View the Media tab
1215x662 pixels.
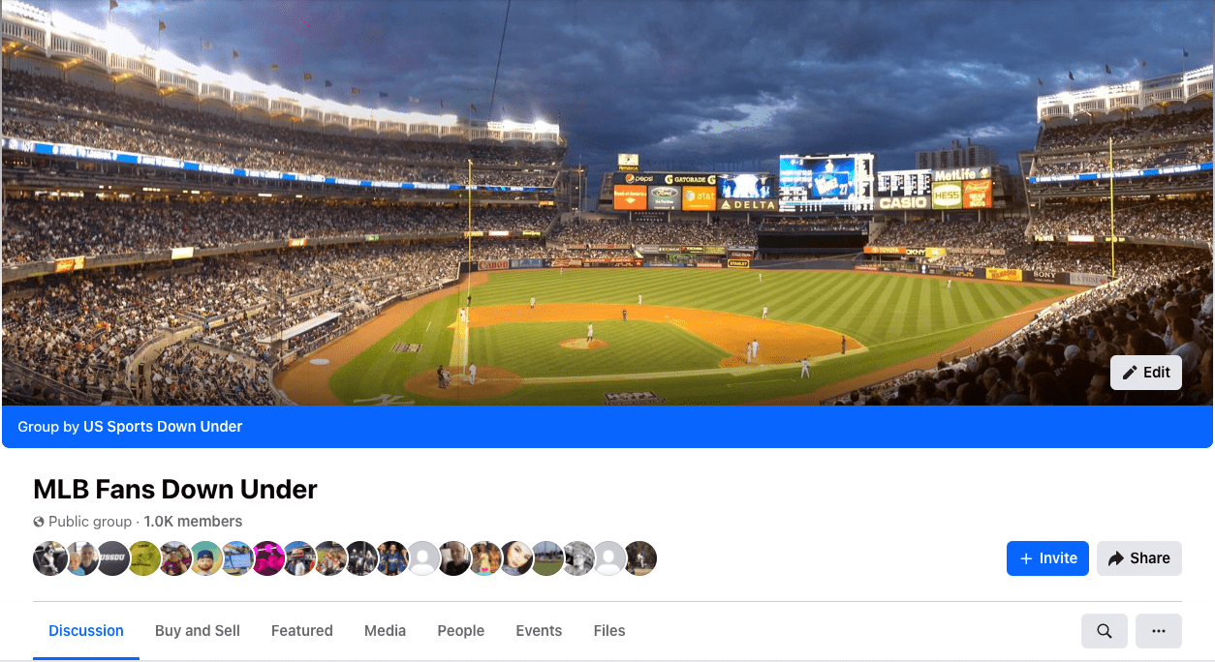point(385,631)
